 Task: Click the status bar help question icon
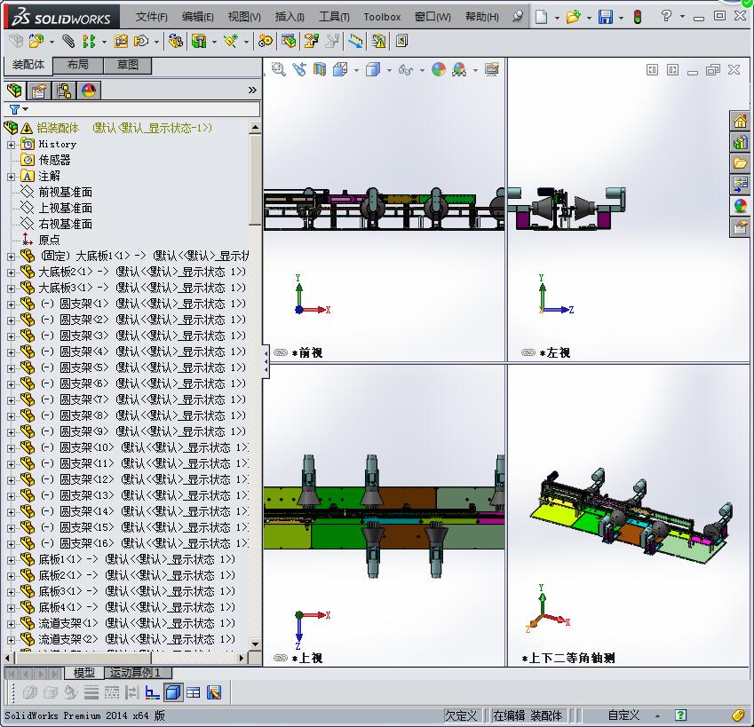[680, 715]
